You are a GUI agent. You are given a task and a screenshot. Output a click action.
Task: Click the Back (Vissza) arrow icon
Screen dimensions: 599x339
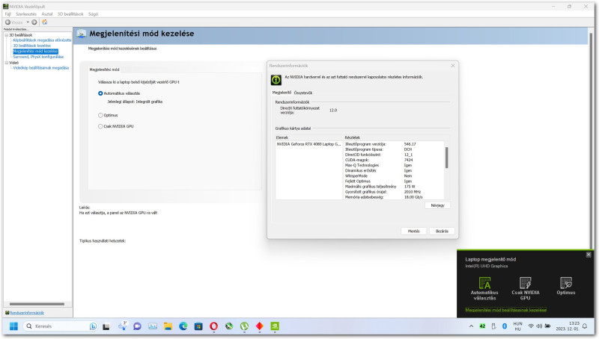[x=7, y=22]
